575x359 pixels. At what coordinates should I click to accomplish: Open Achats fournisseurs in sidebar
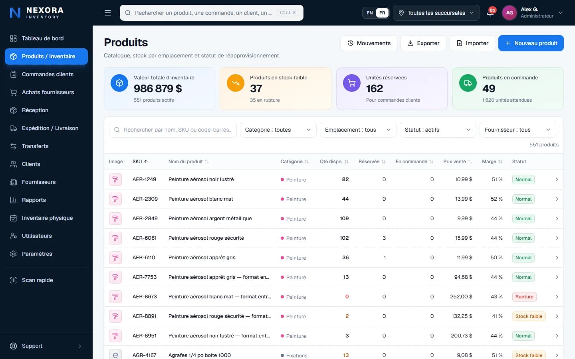[46, 92]
